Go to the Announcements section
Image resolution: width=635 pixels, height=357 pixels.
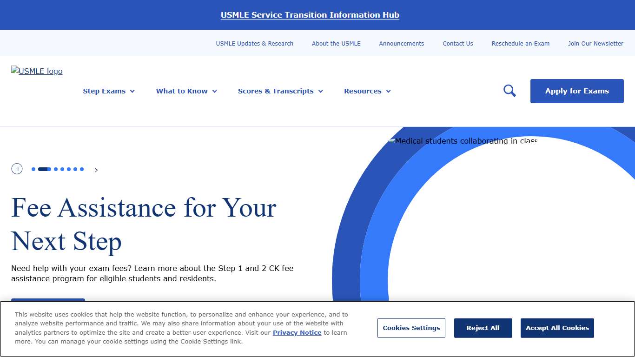(401, 43)
